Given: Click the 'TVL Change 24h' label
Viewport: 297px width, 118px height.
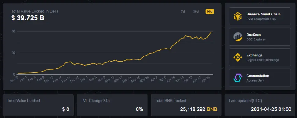Looking at the screenshot, I should tap(95, 101).
